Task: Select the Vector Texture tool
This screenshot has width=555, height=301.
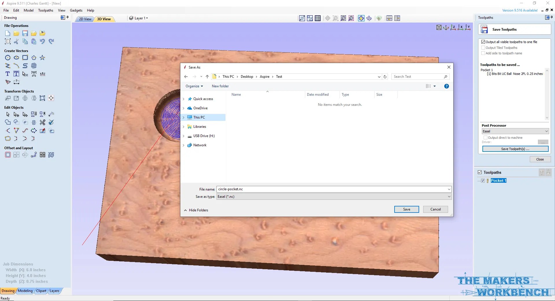Action: coord(34,66)
